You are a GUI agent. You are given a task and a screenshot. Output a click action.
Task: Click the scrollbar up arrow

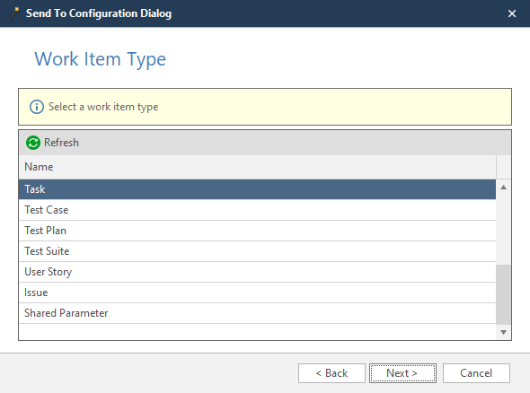pyautogui.click(x=503, y=188)
